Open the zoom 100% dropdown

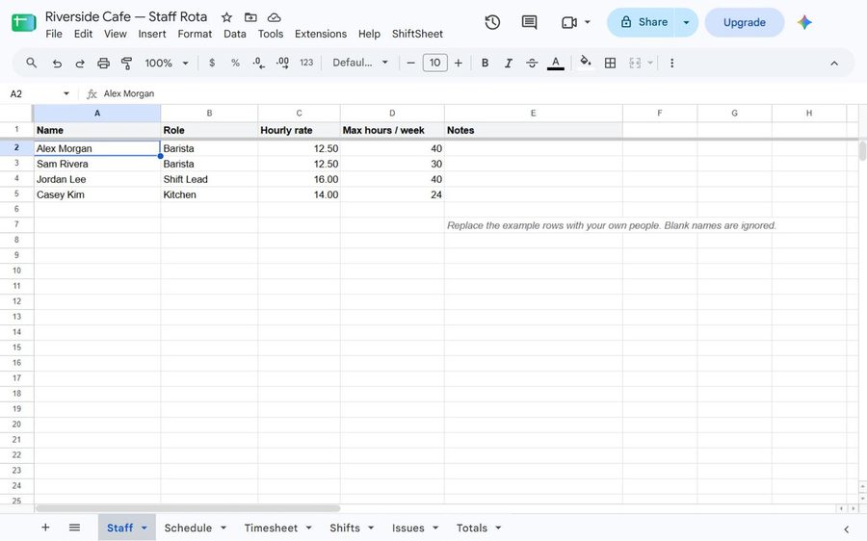pos(167,63)
